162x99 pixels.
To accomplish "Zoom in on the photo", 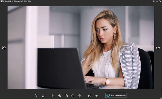I will (x=53, y=96).
